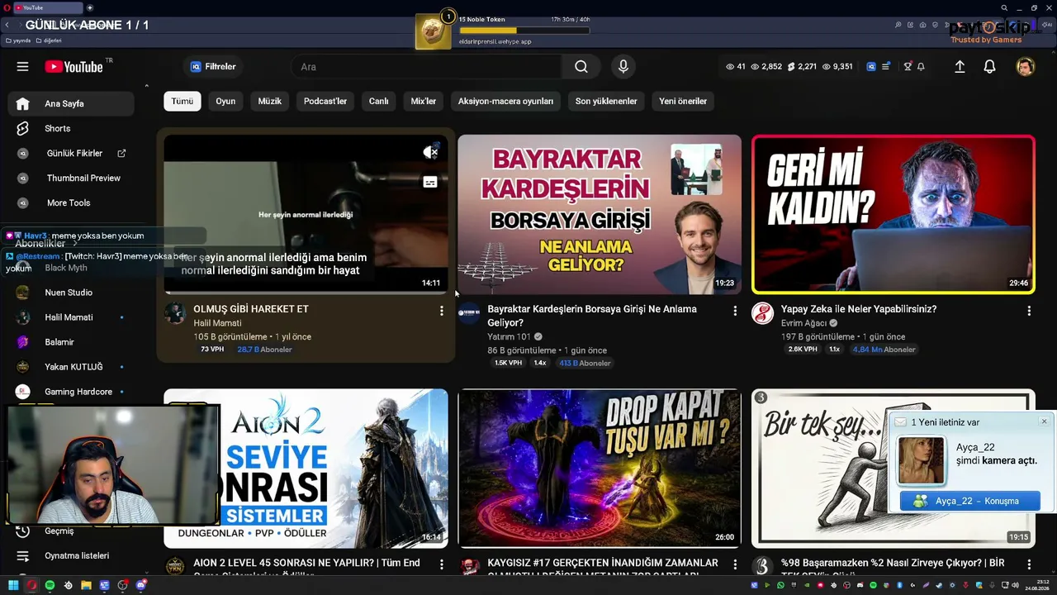Open the GERİ Mİ KALDIN? thumbnail
This screenshot has width=1057, height=595.
coord(893,214)
